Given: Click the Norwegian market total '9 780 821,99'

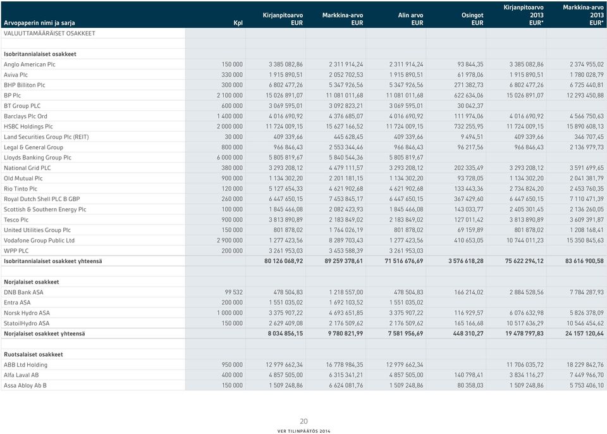Looking at the screenshot, I should [345, 333].
